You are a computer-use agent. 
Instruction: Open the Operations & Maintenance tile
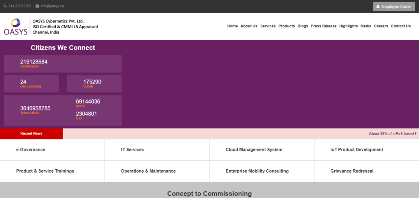157,171
